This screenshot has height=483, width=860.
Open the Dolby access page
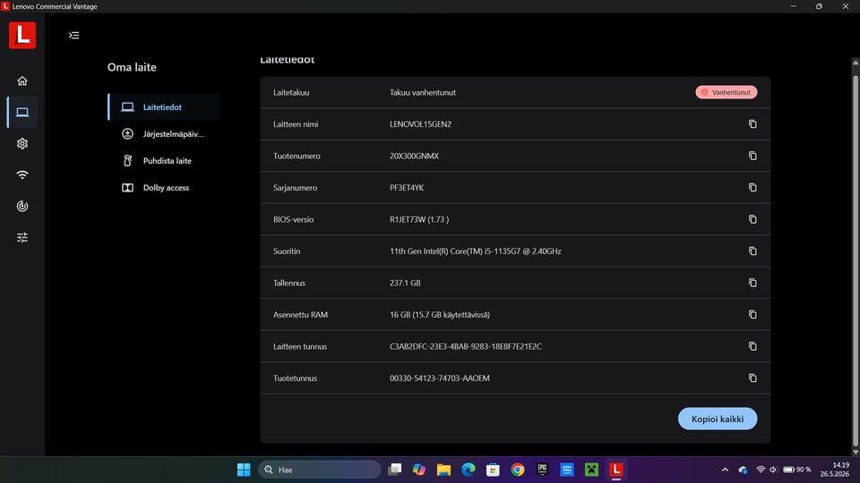click(x=163, y=188)
